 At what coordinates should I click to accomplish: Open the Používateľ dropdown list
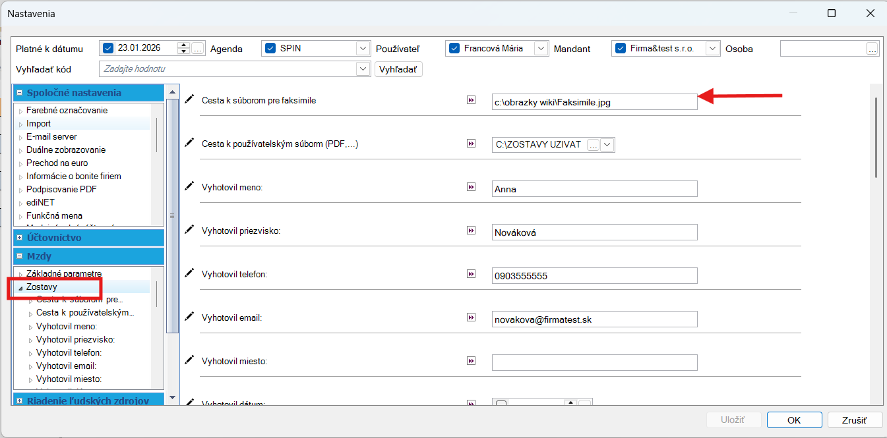click(x=541, y=48)
